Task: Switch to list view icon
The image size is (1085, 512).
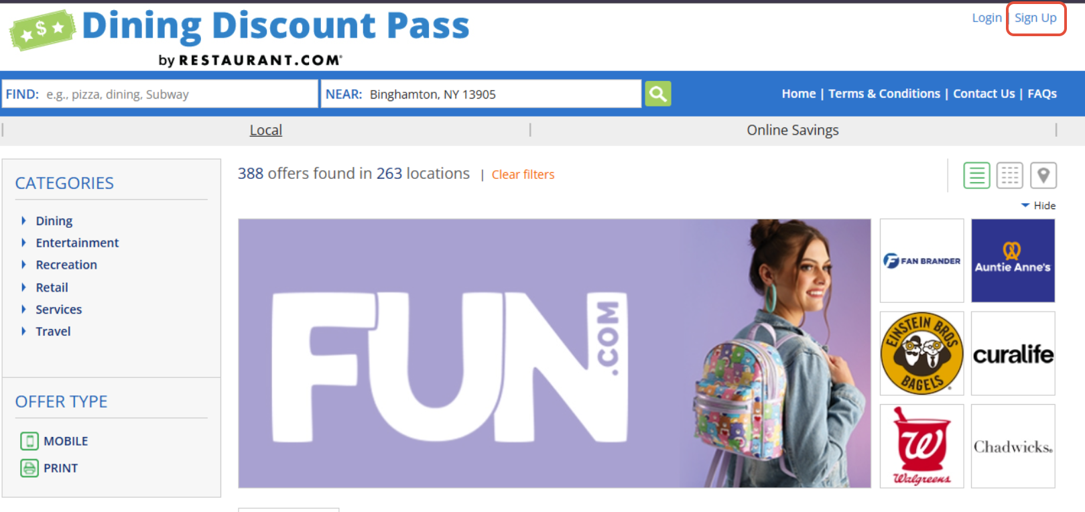Action: pyautogui.click(x=976, y=176)
